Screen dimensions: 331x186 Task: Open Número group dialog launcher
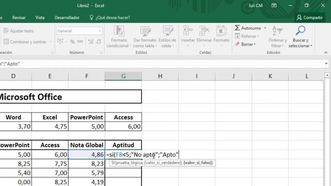(x=101, y=53)
